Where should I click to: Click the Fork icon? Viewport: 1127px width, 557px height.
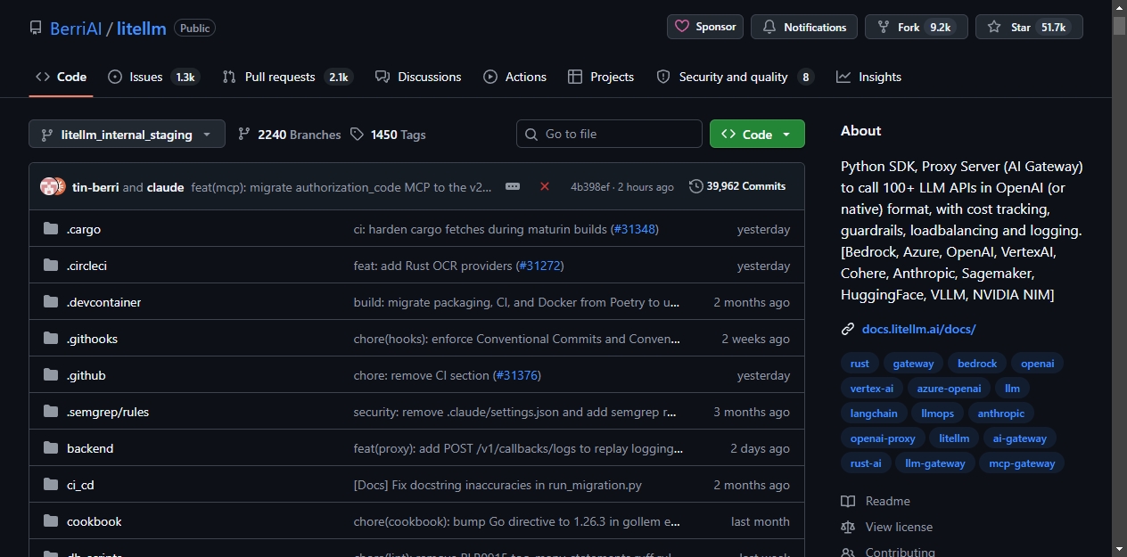[884, 27]
